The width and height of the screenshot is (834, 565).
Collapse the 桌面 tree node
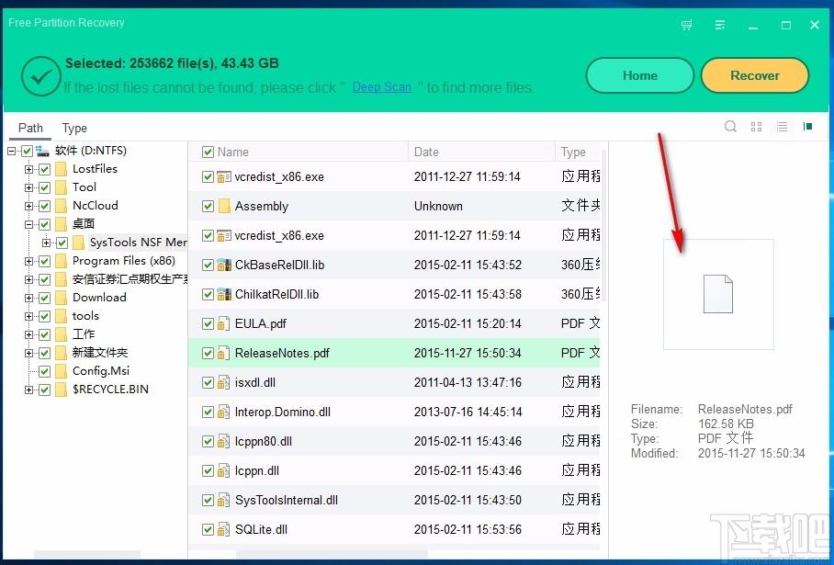click(x=28, y=224)
